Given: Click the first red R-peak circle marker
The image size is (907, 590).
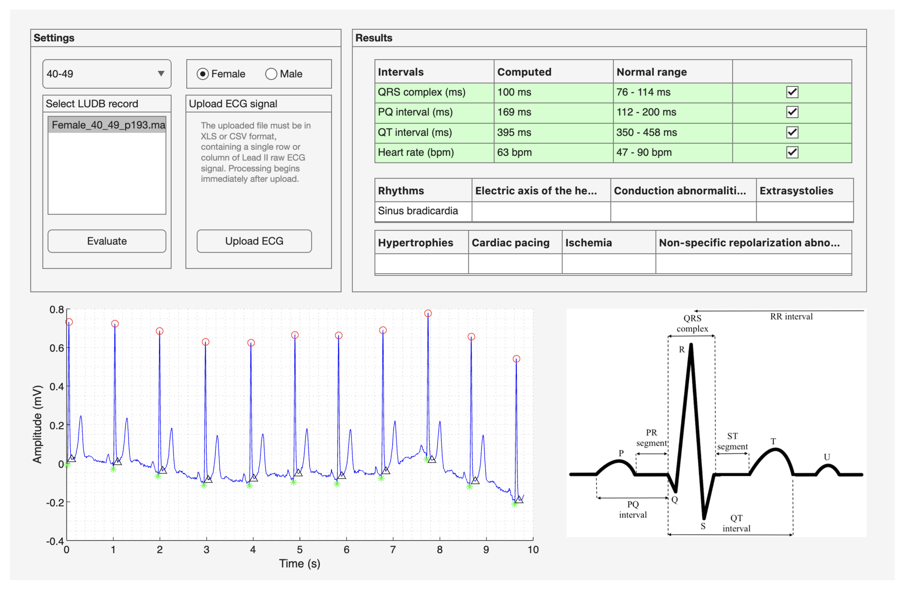Looking at the screenshot, I should coord(69,322).
